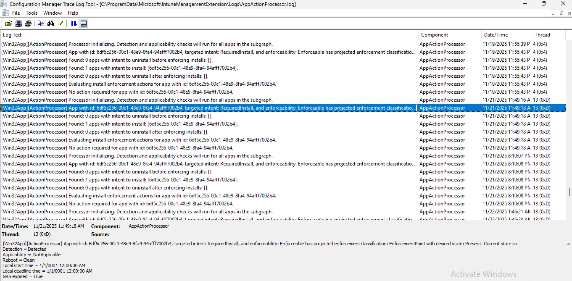This screenshot has width=572, height=281.
Task: Open the Tools menu
Action: (32, 13)
